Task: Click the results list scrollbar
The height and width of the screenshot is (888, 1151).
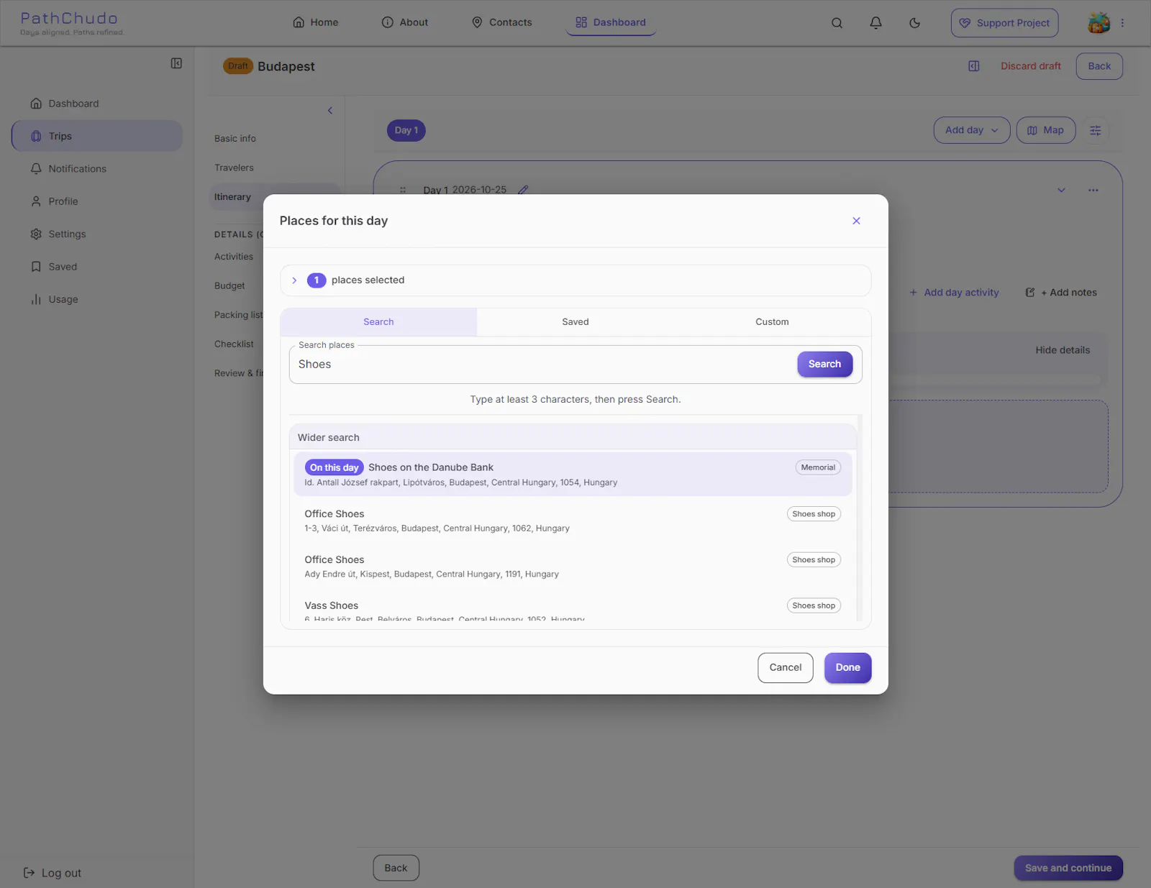Action: click(860, 517)
